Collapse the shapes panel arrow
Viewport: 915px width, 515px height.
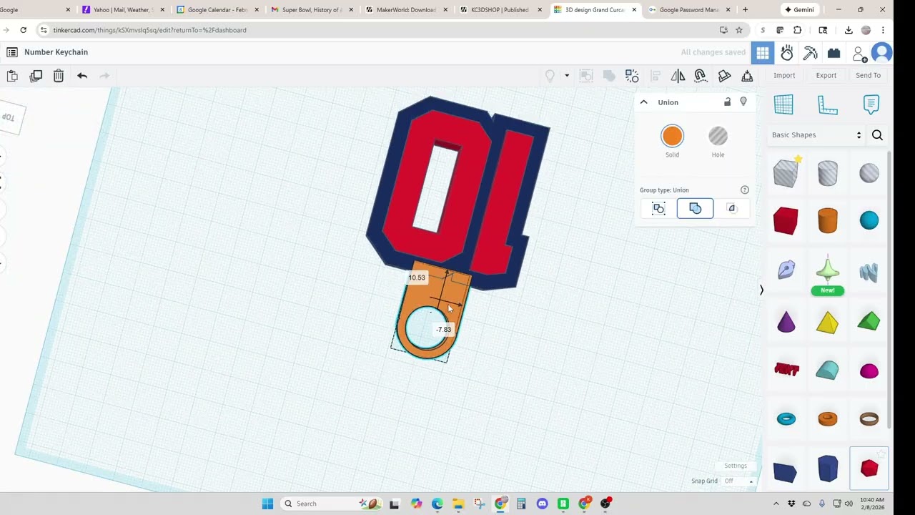click(761, 290)
